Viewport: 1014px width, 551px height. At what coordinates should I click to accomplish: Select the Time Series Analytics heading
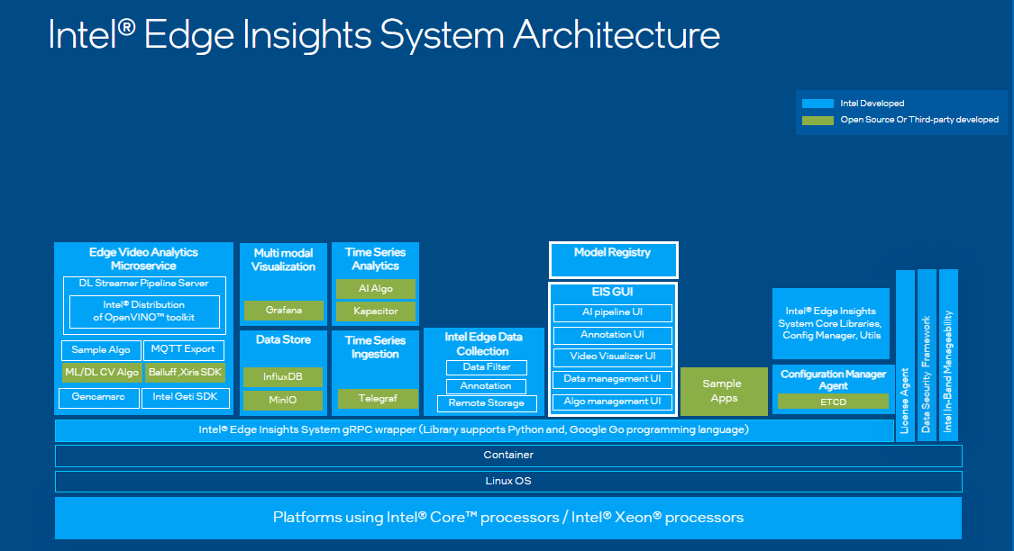coord(376,259)
